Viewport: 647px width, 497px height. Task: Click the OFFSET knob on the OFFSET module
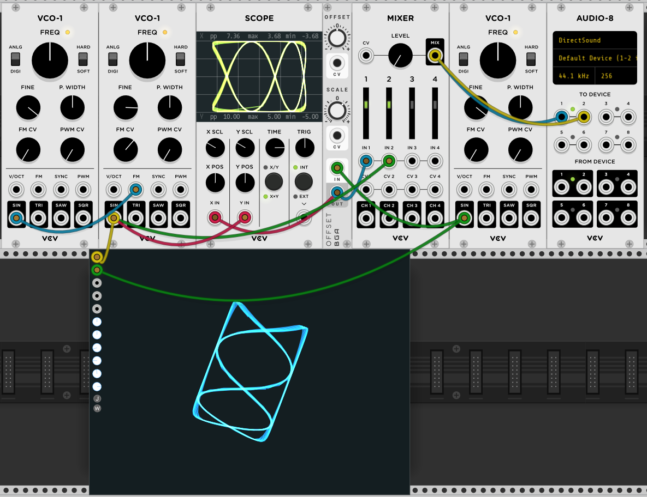click(337, 38)
